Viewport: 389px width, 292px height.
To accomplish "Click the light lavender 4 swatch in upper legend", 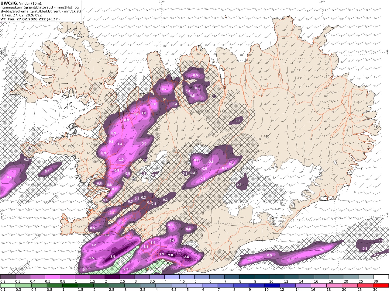I will [171, 277].
